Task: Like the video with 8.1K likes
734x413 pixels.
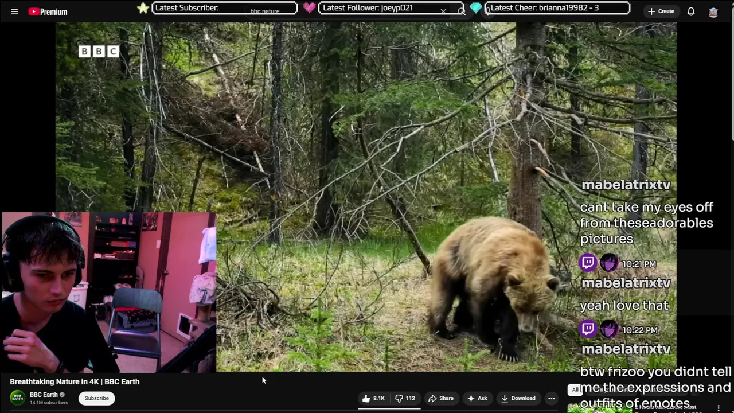Action: [373, 398]
